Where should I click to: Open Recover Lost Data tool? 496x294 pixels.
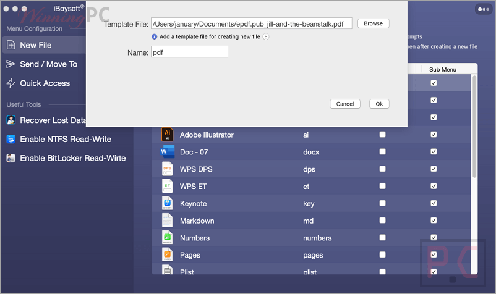[53, 120]
